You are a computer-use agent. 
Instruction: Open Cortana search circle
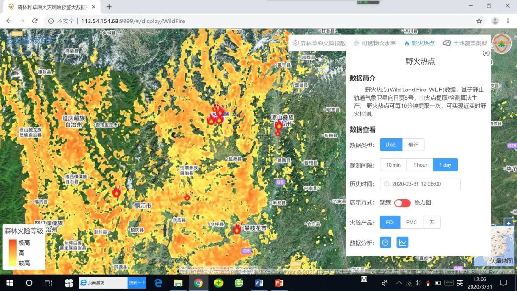(29, 283)
